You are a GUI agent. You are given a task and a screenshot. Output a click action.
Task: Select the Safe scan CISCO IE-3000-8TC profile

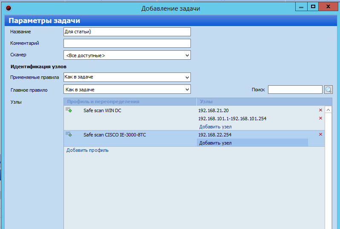(x=115, y=135)
